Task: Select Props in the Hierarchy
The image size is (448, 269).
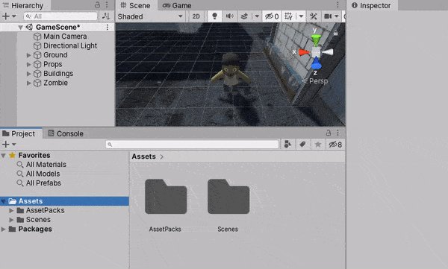Action: point(52,64)
